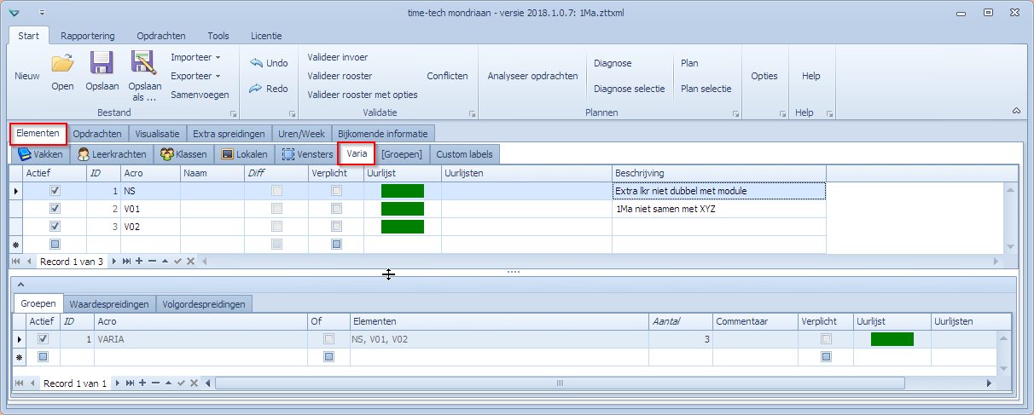Open Plannen group dialog launcher
1034x415 pixels.
tap(735, 113)
